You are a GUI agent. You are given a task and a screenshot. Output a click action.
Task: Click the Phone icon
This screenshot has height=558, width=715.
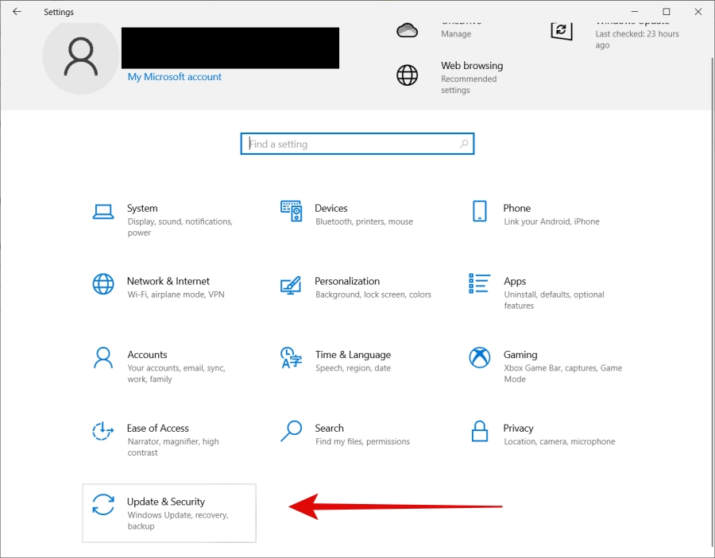coord(480,211)
